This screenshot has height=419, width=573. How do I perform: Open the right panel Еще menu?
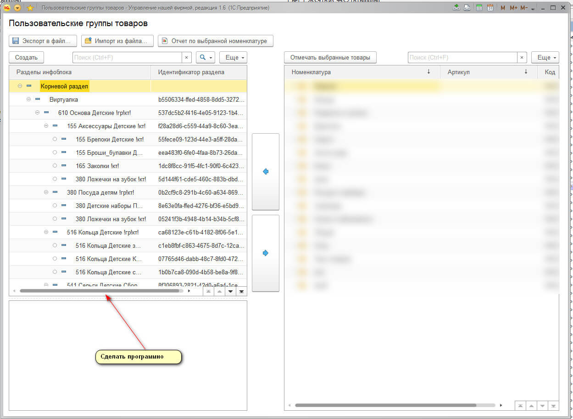pos(545,58)
